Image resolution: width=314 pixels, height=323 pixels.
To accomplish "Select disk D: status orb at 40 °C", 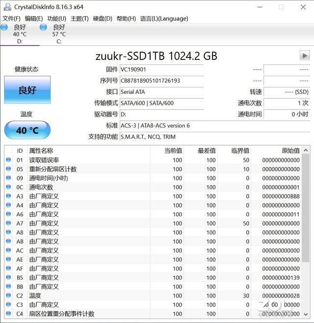I will pyautogui.click(x=4, y=27).
